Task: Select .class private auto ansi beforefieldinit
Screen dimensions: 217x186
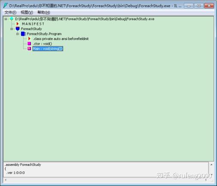Action: pyautogui.click(x=61, y=39)
